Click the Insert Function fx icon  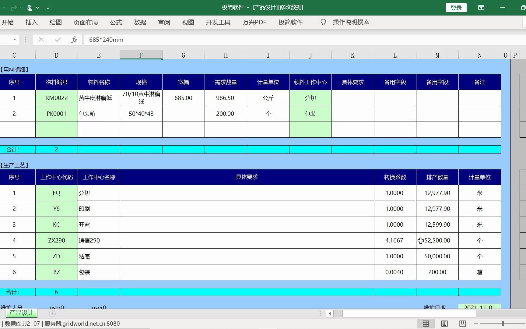74,40
